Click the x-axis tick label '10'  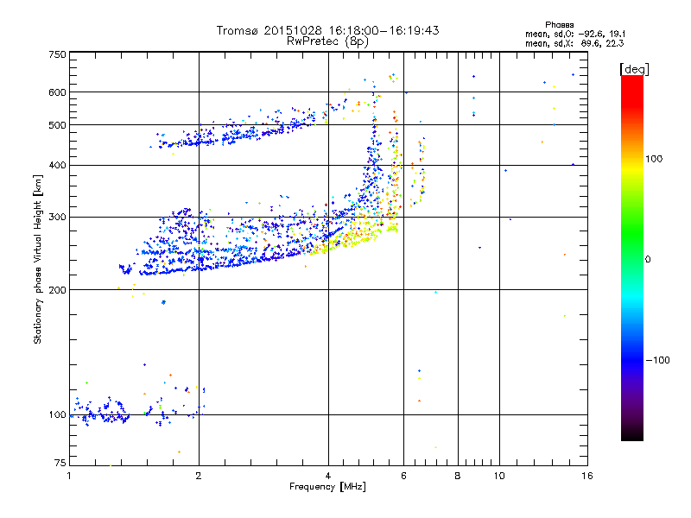(x=499, y=476)
